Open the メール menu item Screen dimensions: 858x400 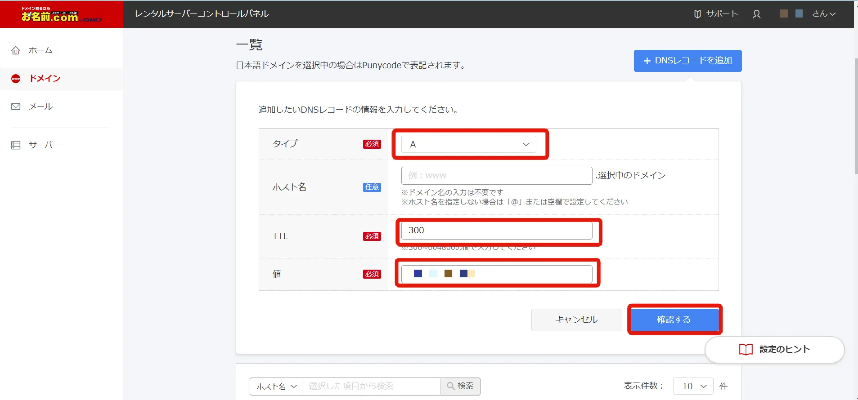(x=41, y=107)
